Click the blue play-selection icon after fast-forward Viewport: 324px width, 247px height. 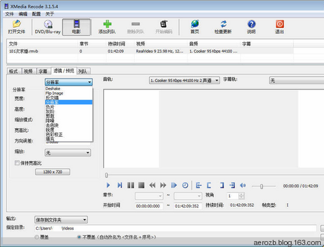tap(174, 185)
